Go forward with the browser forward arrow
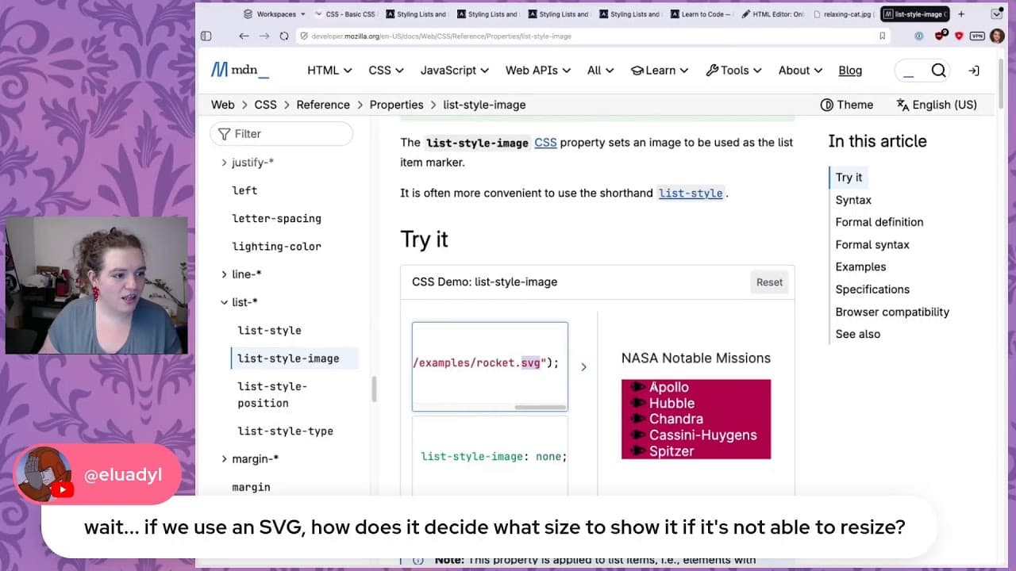This screenshot has width=1016, height=571. (264, 36)
